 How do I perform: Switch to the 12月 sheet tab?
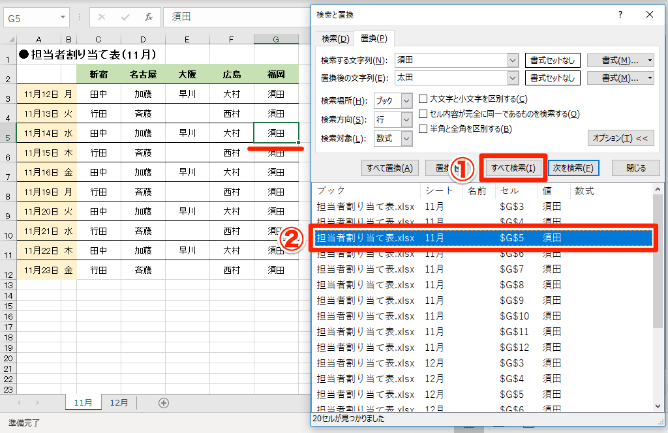tap(119, 402)
